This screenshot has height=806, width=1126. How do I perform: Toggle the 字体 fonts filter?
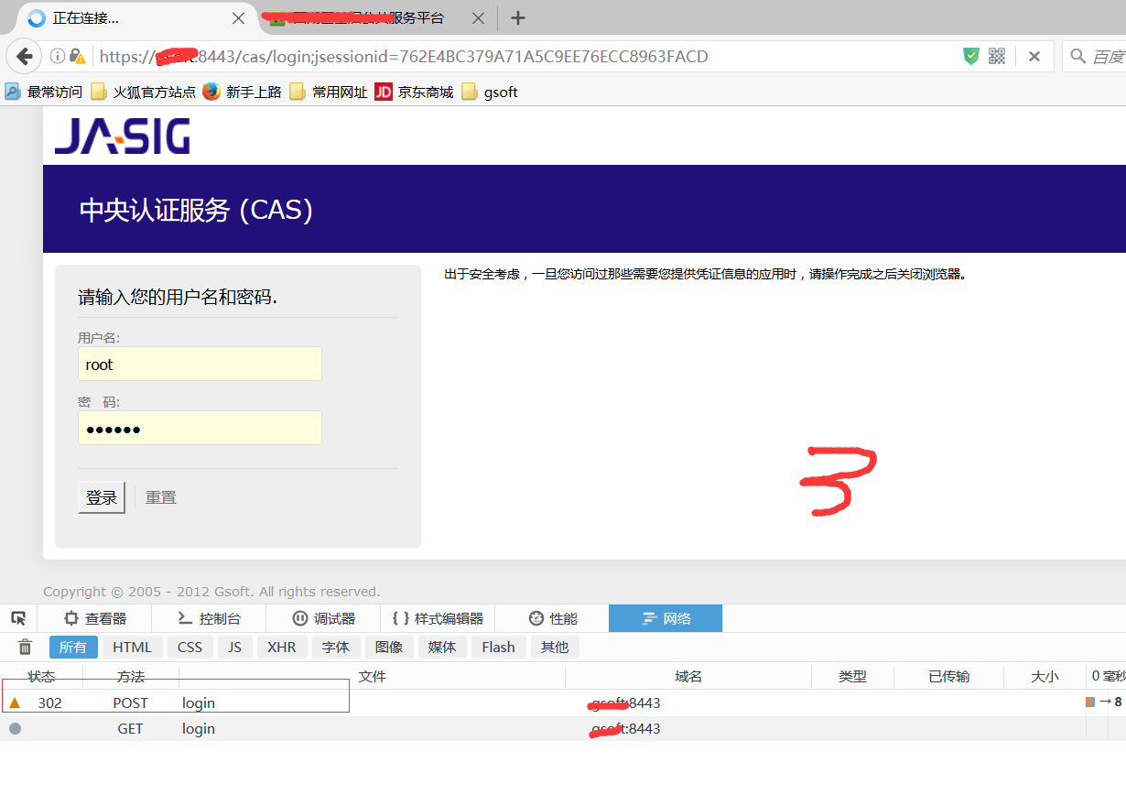[x=336, y=647]
